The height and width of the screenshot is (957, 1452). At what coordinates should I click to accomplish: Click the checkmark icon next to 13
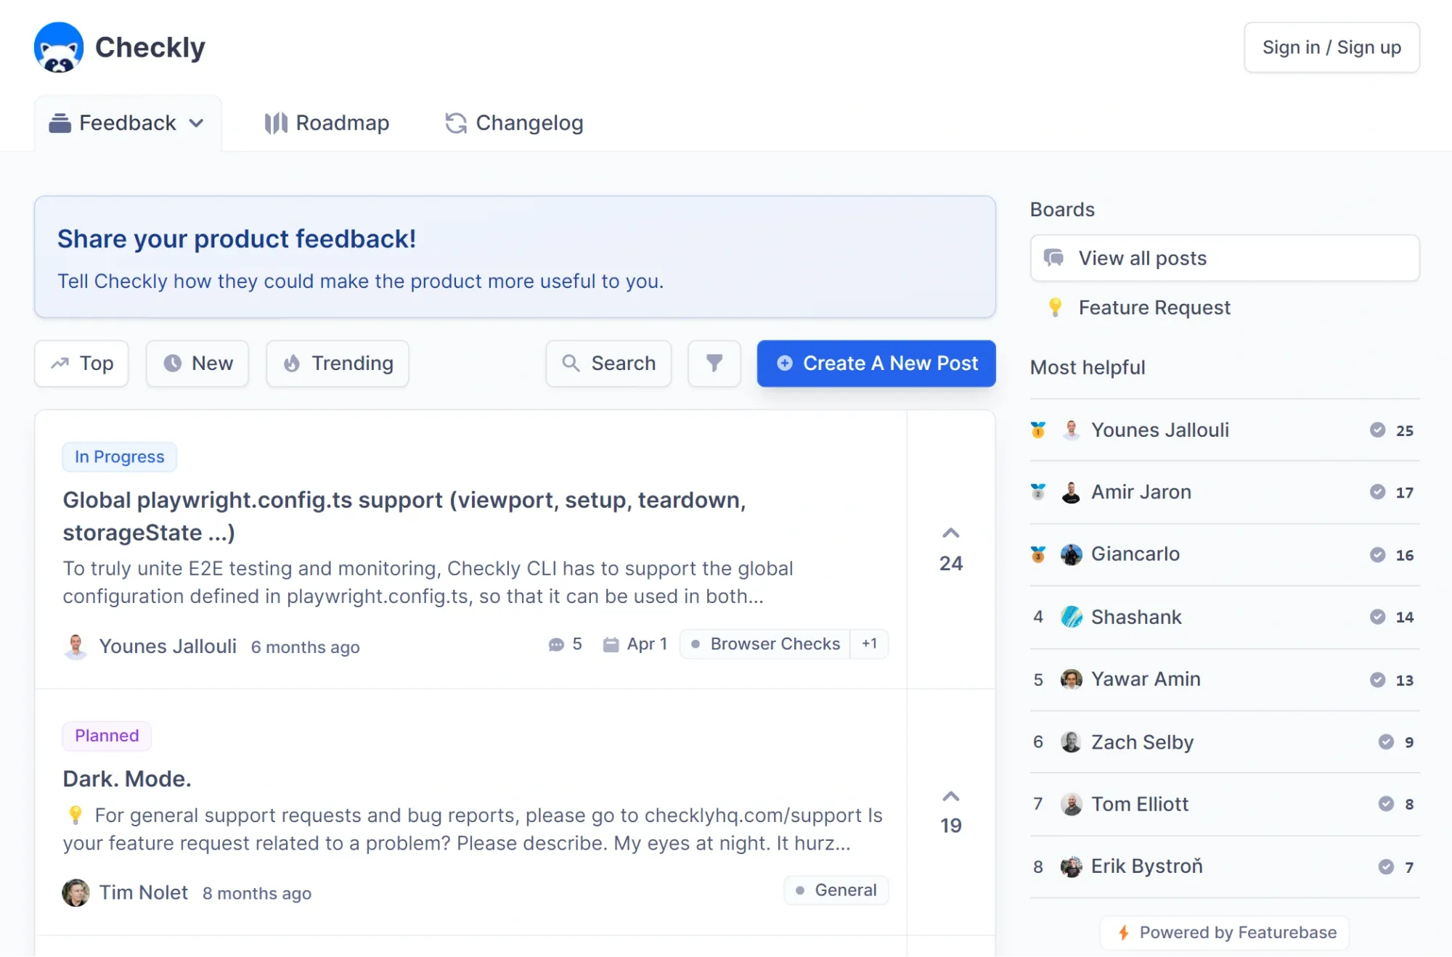(1377, 680)
